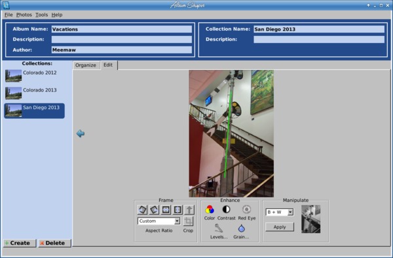Rotate photo right with second Frame button
The image size is (393, 258).
(x=154, y=210)
